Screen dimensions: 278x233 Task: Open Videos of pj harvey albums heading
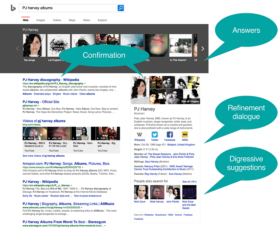[44, 121]
